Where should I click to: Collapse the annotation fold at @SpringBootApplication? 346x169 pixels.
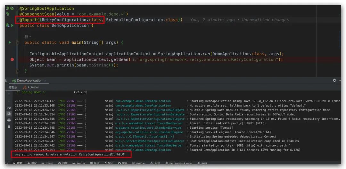click(x=17, y=9)
